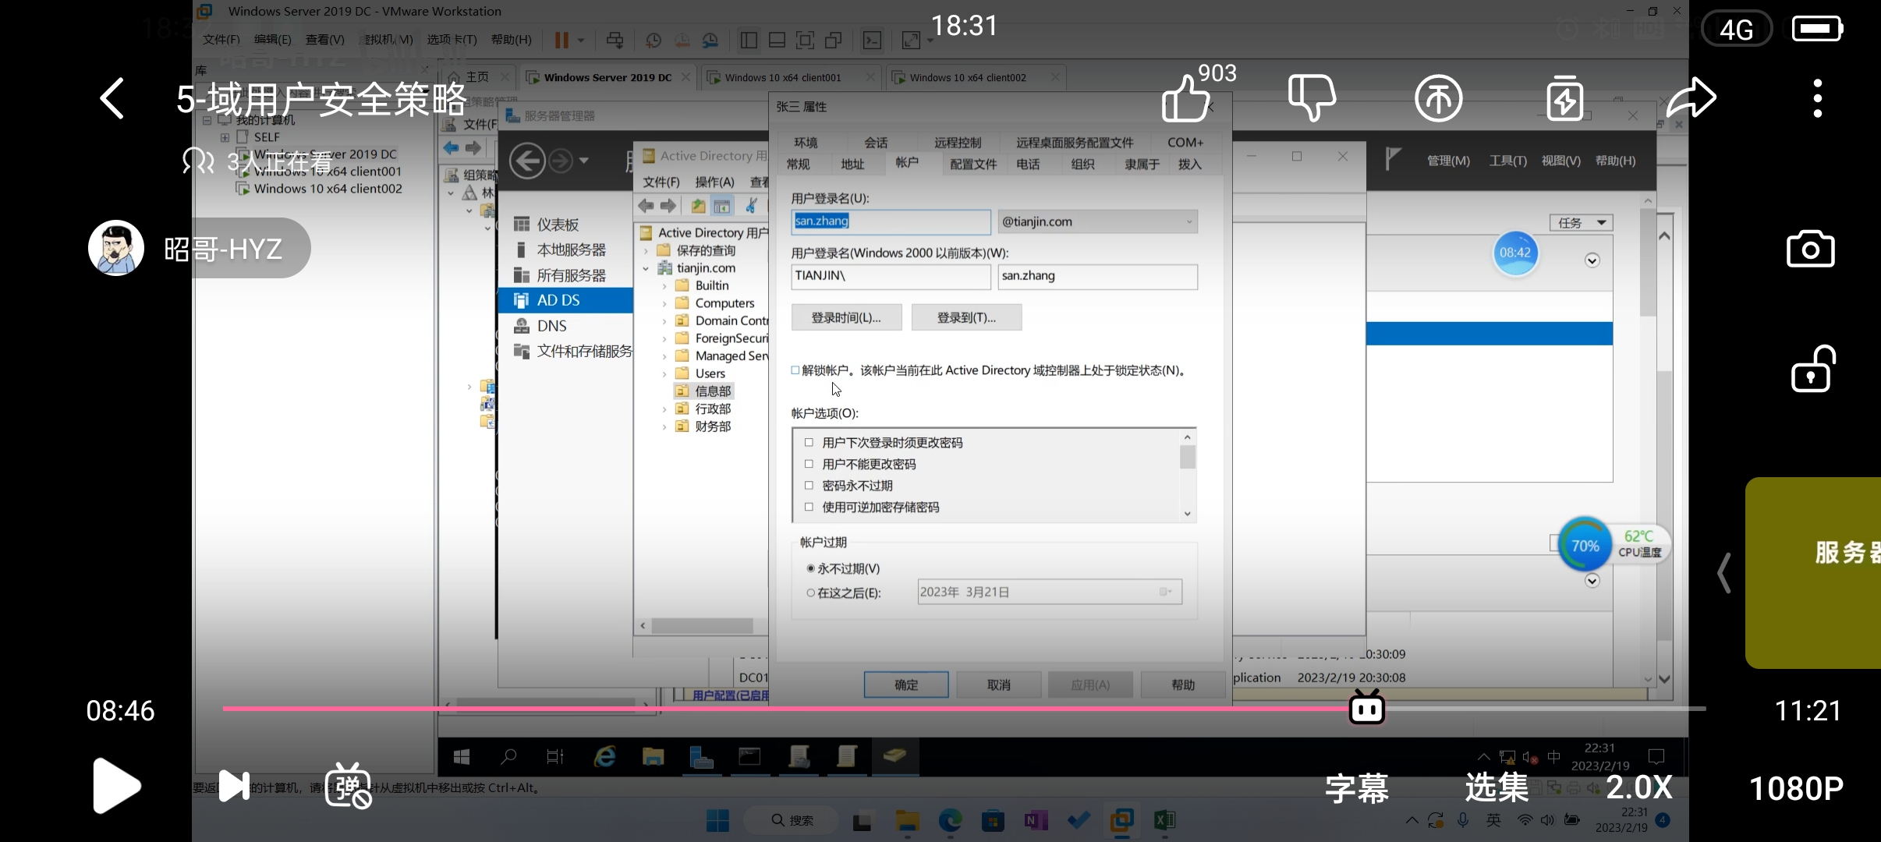
Task: Like the video with thumbs-up icon
Action: pyautogui.click(x=1186, y=98)
